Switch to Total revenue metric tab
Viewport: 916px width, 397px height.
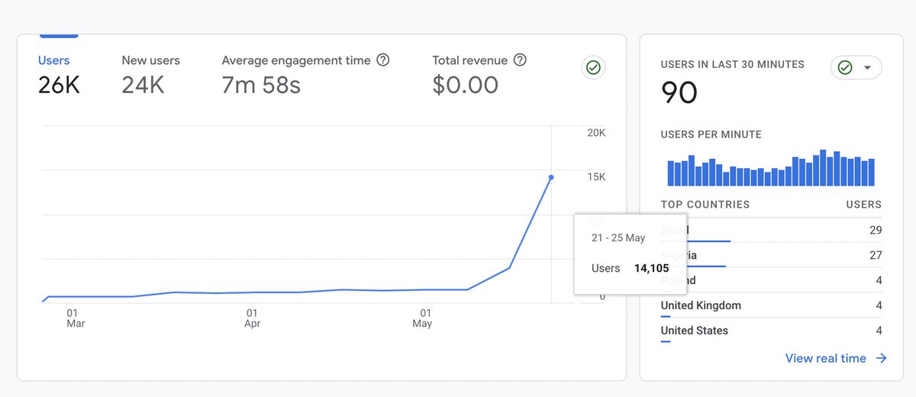(470, 60)
